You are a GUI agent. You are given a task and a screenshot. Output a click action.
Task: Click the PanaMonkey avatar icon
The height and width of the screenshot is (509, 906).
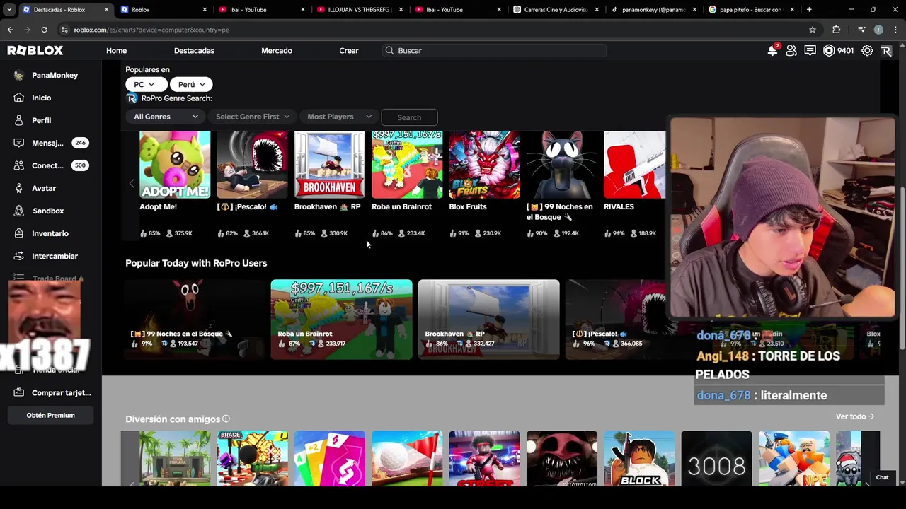tap(18, 75)
